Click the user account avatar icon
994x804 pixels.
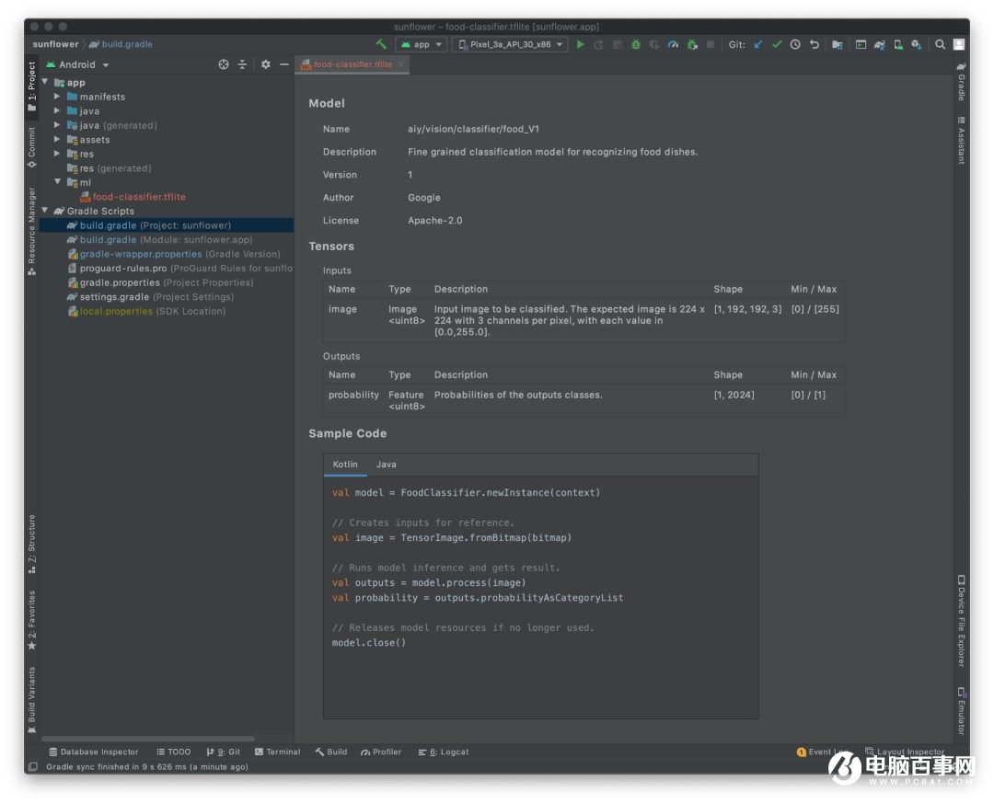coord(959,44)
